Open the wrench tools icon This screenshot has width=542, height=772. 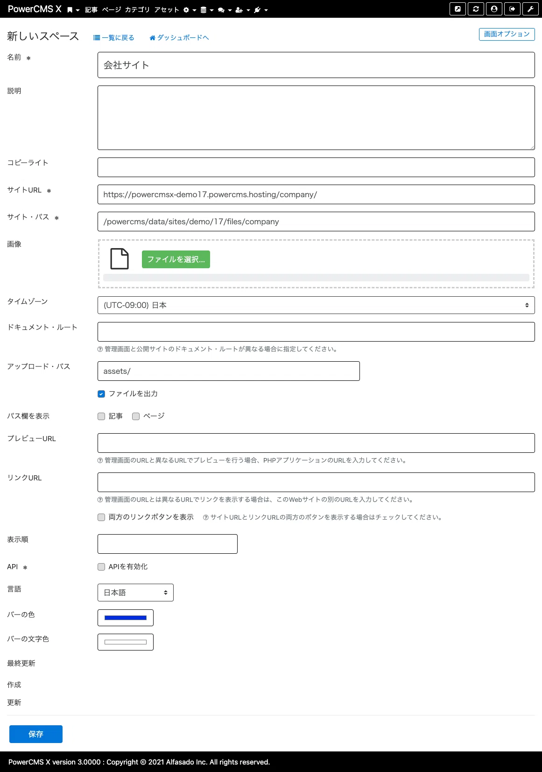[x=530, y=9]
